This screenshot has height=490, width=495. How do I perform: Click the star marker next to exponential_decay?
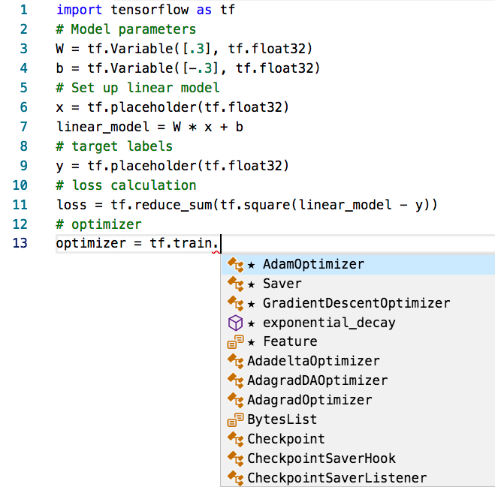(252, 323)
